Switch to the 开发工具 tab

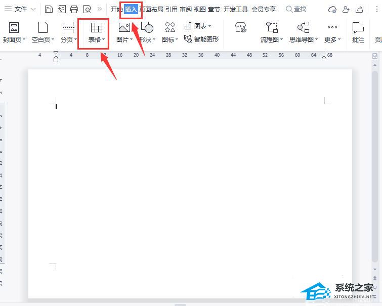[x=236, y=9]
